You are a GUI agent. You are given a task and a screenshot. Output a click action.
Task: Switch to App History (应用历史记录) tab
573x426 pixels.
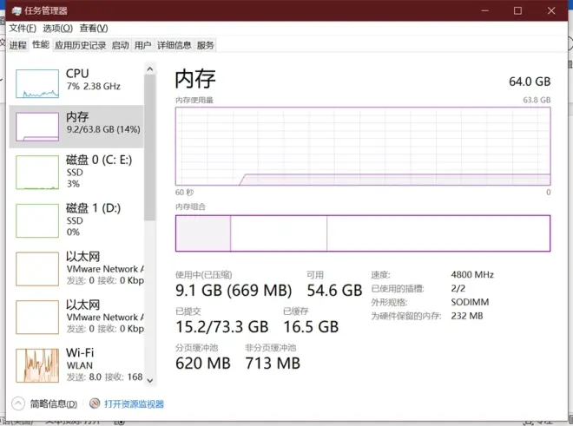tap(80, 45)
